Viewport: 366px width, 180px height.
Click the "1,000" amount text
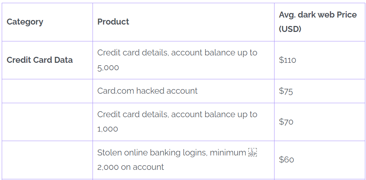coord(108,129)
